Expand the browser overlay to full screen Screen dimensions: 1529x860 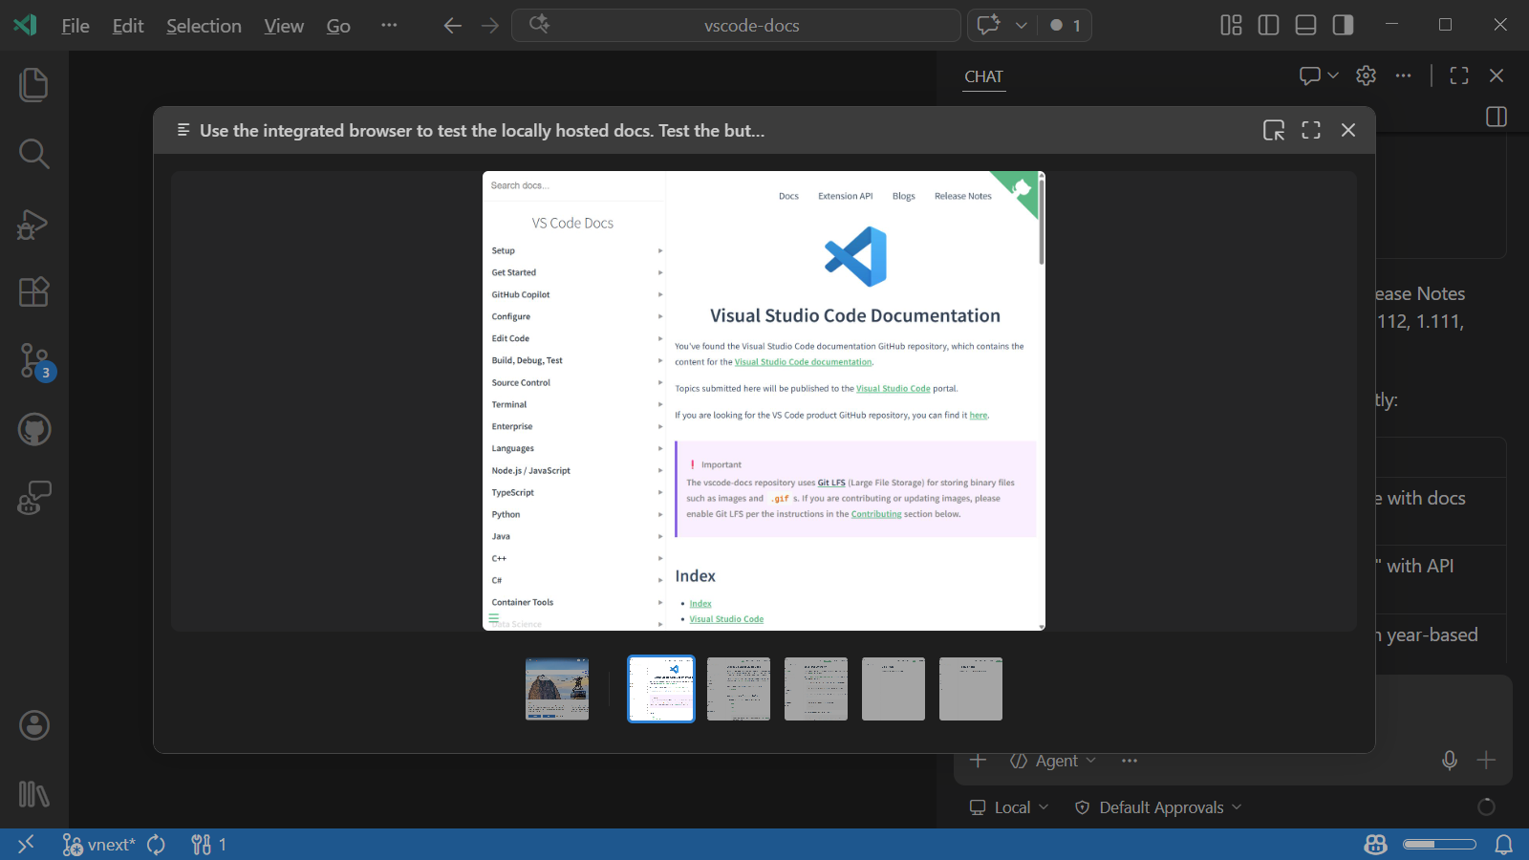coord(1310,130)
